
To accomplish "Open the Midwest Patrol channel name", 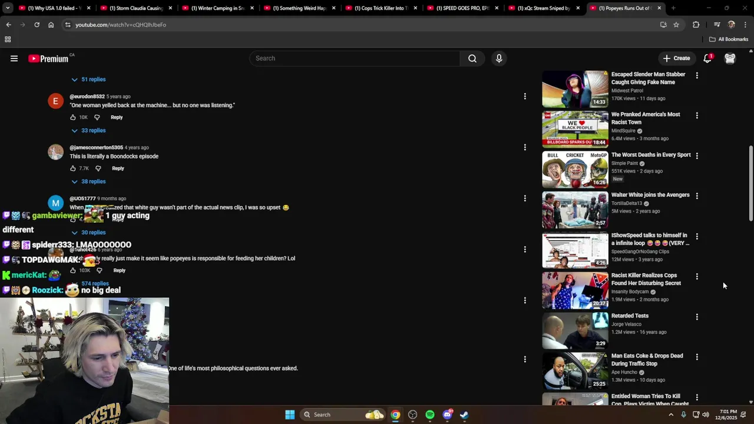I will tap(627, 91).
